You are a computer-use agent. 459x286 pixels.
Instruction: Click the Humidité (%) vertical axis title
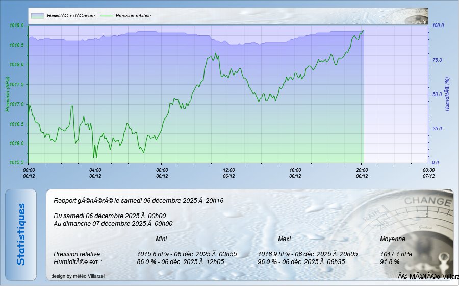[x=447, y=94]
